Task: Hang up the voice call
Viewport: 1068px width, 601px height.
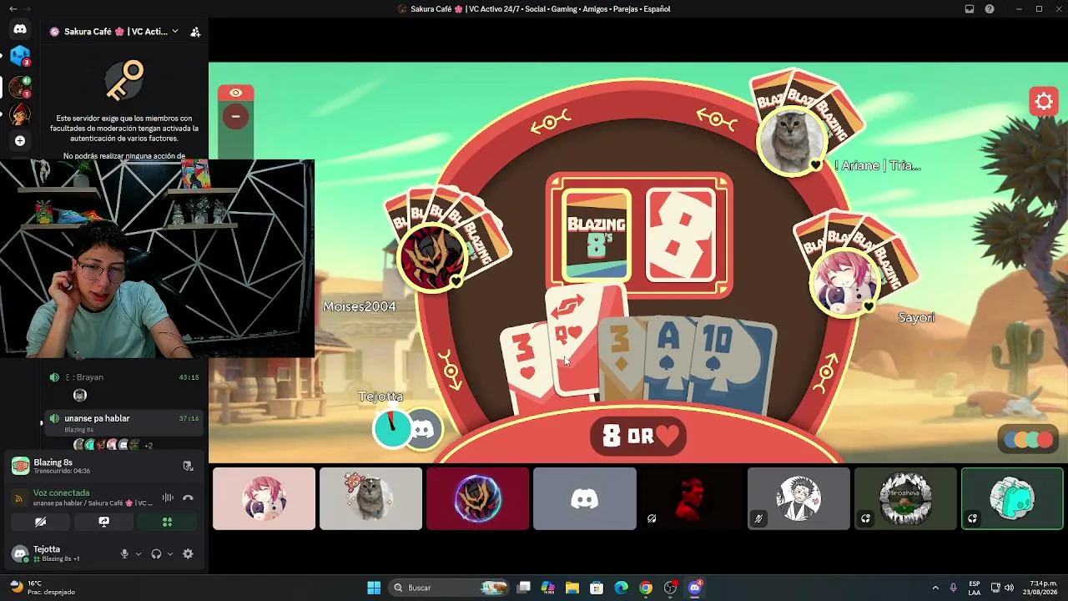Action: (188, 497)
